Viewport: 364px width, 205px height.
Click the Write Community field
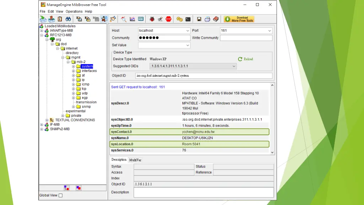[246, 38]
